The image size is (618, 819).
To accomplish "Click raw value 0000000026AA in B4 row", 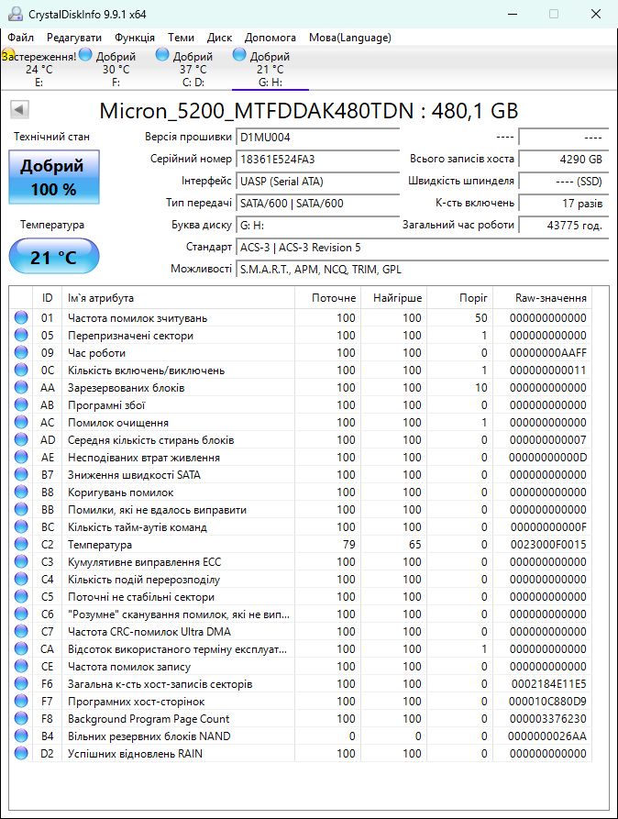I will point(547,736).
